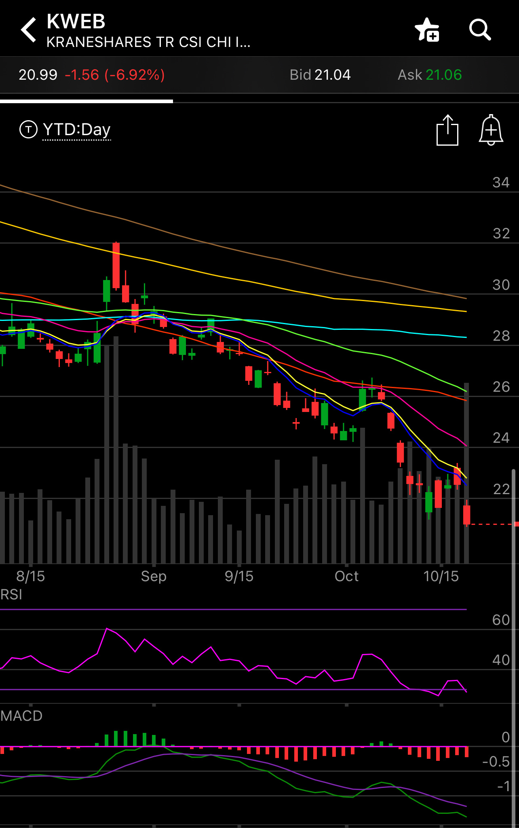Tap the KRANESHARES TR CSI CHI name

[148, 42]
